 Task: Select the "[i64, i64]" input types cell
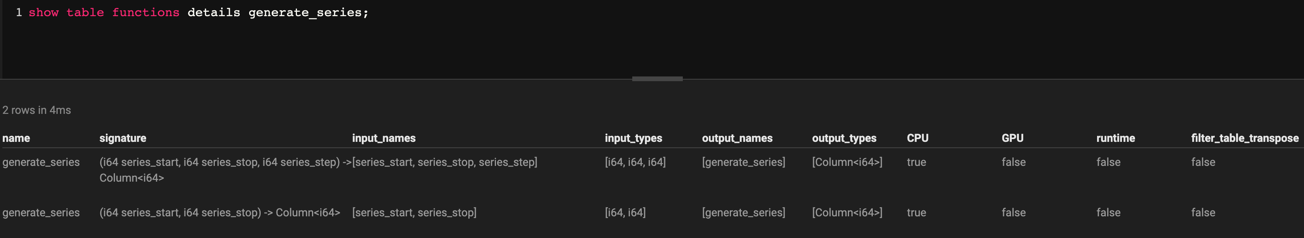pyautogui.click(x=625, y=212)
